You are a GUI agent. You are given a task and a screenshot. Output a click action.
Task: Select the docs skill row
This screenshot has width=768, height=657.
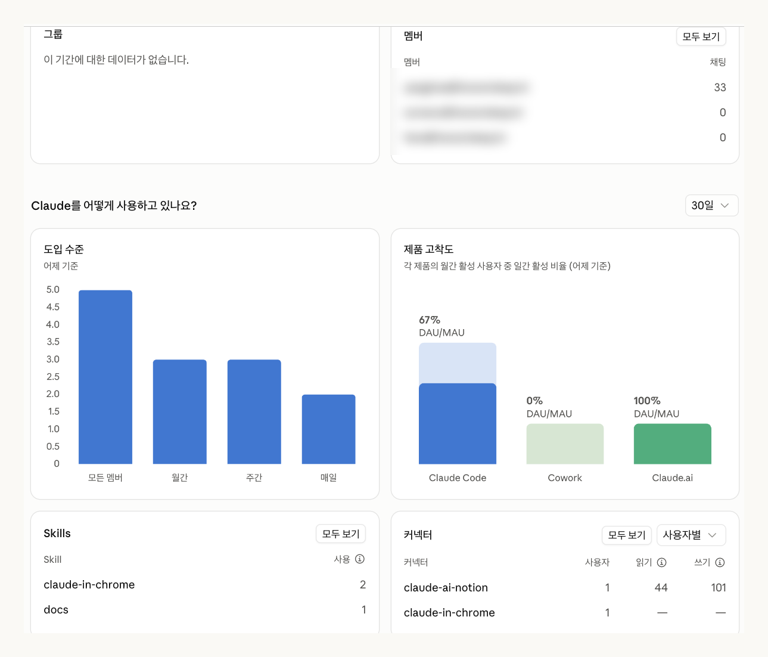coord(204,610)
